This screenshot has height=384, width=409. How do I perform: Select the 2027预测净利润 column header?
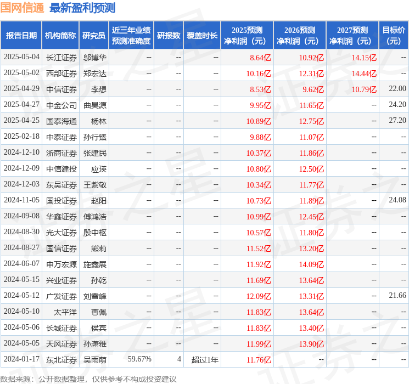(352, 36)
